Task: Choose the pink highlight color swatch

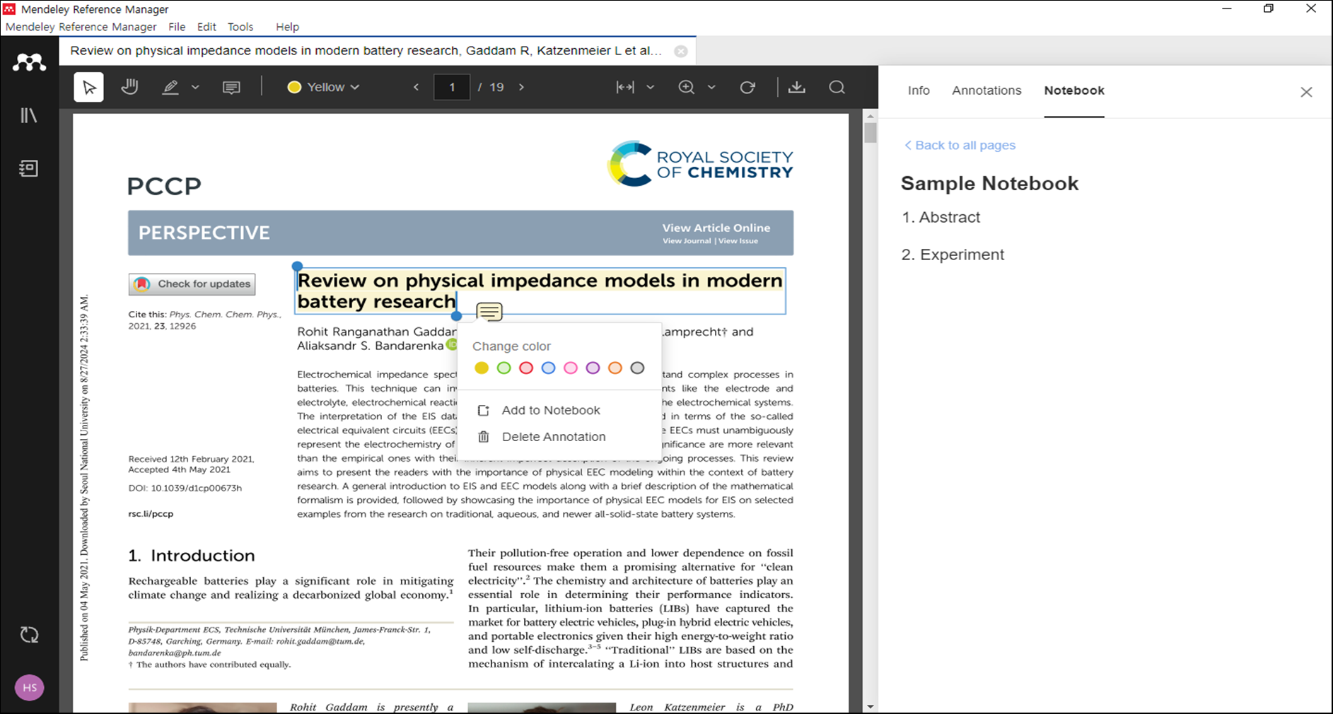Action: click(x=571, y=368)
